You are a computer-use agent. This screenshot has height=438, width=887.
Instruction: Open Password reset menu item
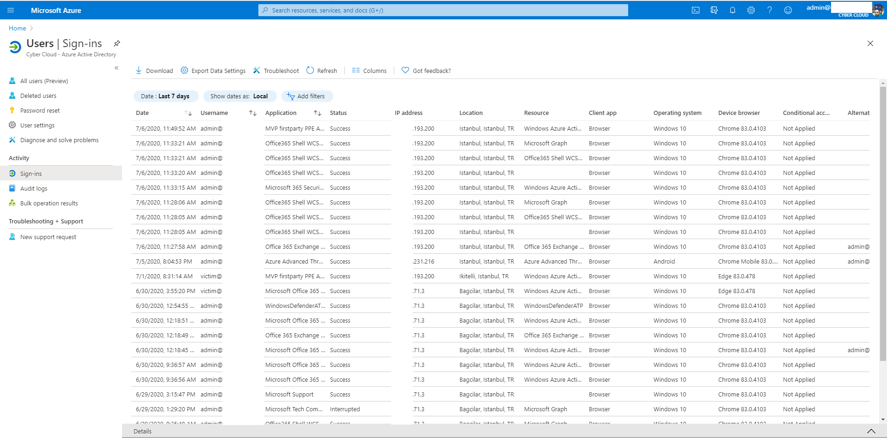[40, 110]
